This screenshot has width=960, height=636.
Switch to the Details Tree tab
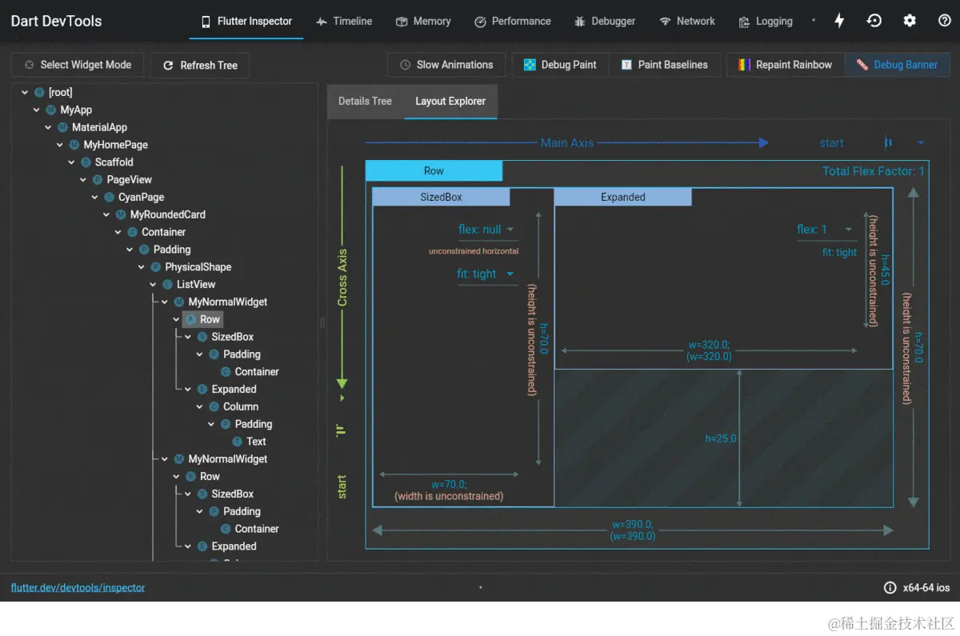(365, 102)
